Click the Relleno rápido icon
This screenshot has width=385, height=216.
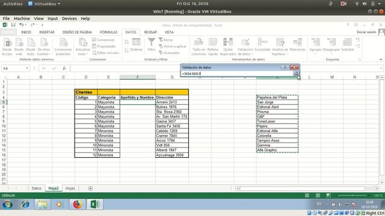coord(212,47)
